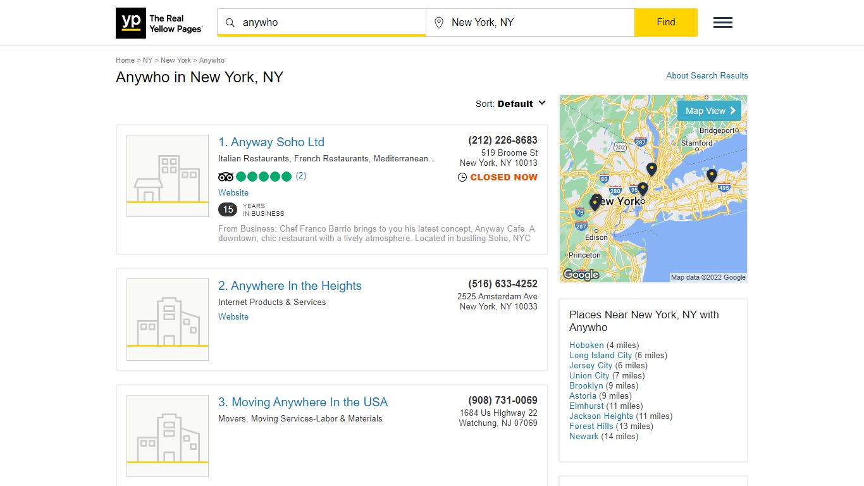This screenshot has width=864, height=486.
Task: Visit Website link for Anyway Soho Ltd
Action: coord(233,192)
